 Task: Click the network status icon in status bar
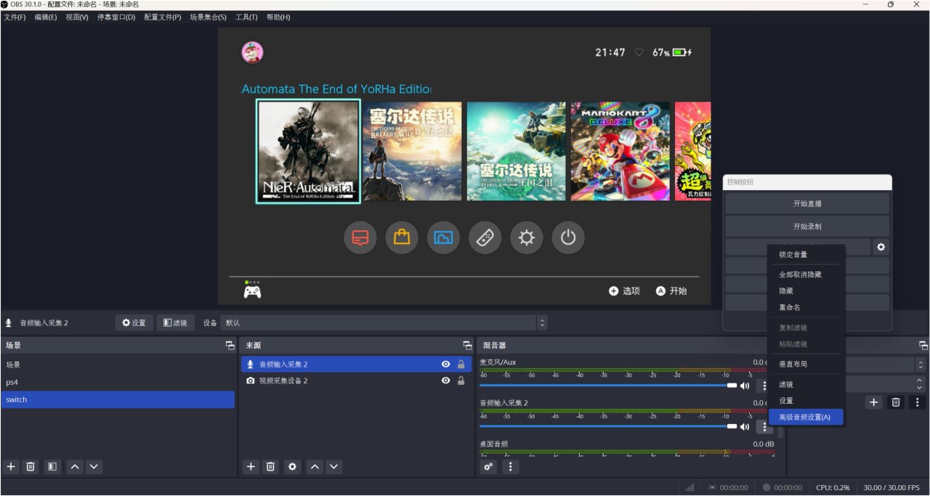[x=690, y=487]
